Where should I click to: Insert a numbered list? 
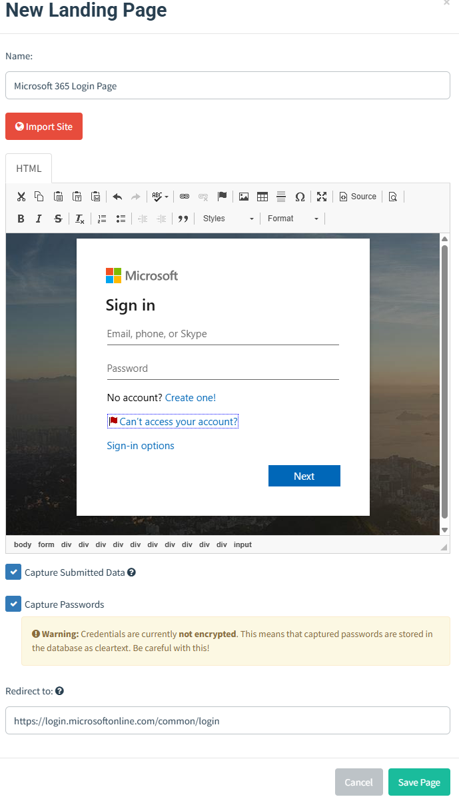[x=102, y=219]
